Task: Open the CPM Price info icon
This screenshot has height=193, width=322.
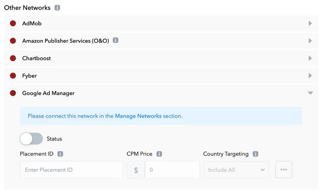Action: (159, 154)
